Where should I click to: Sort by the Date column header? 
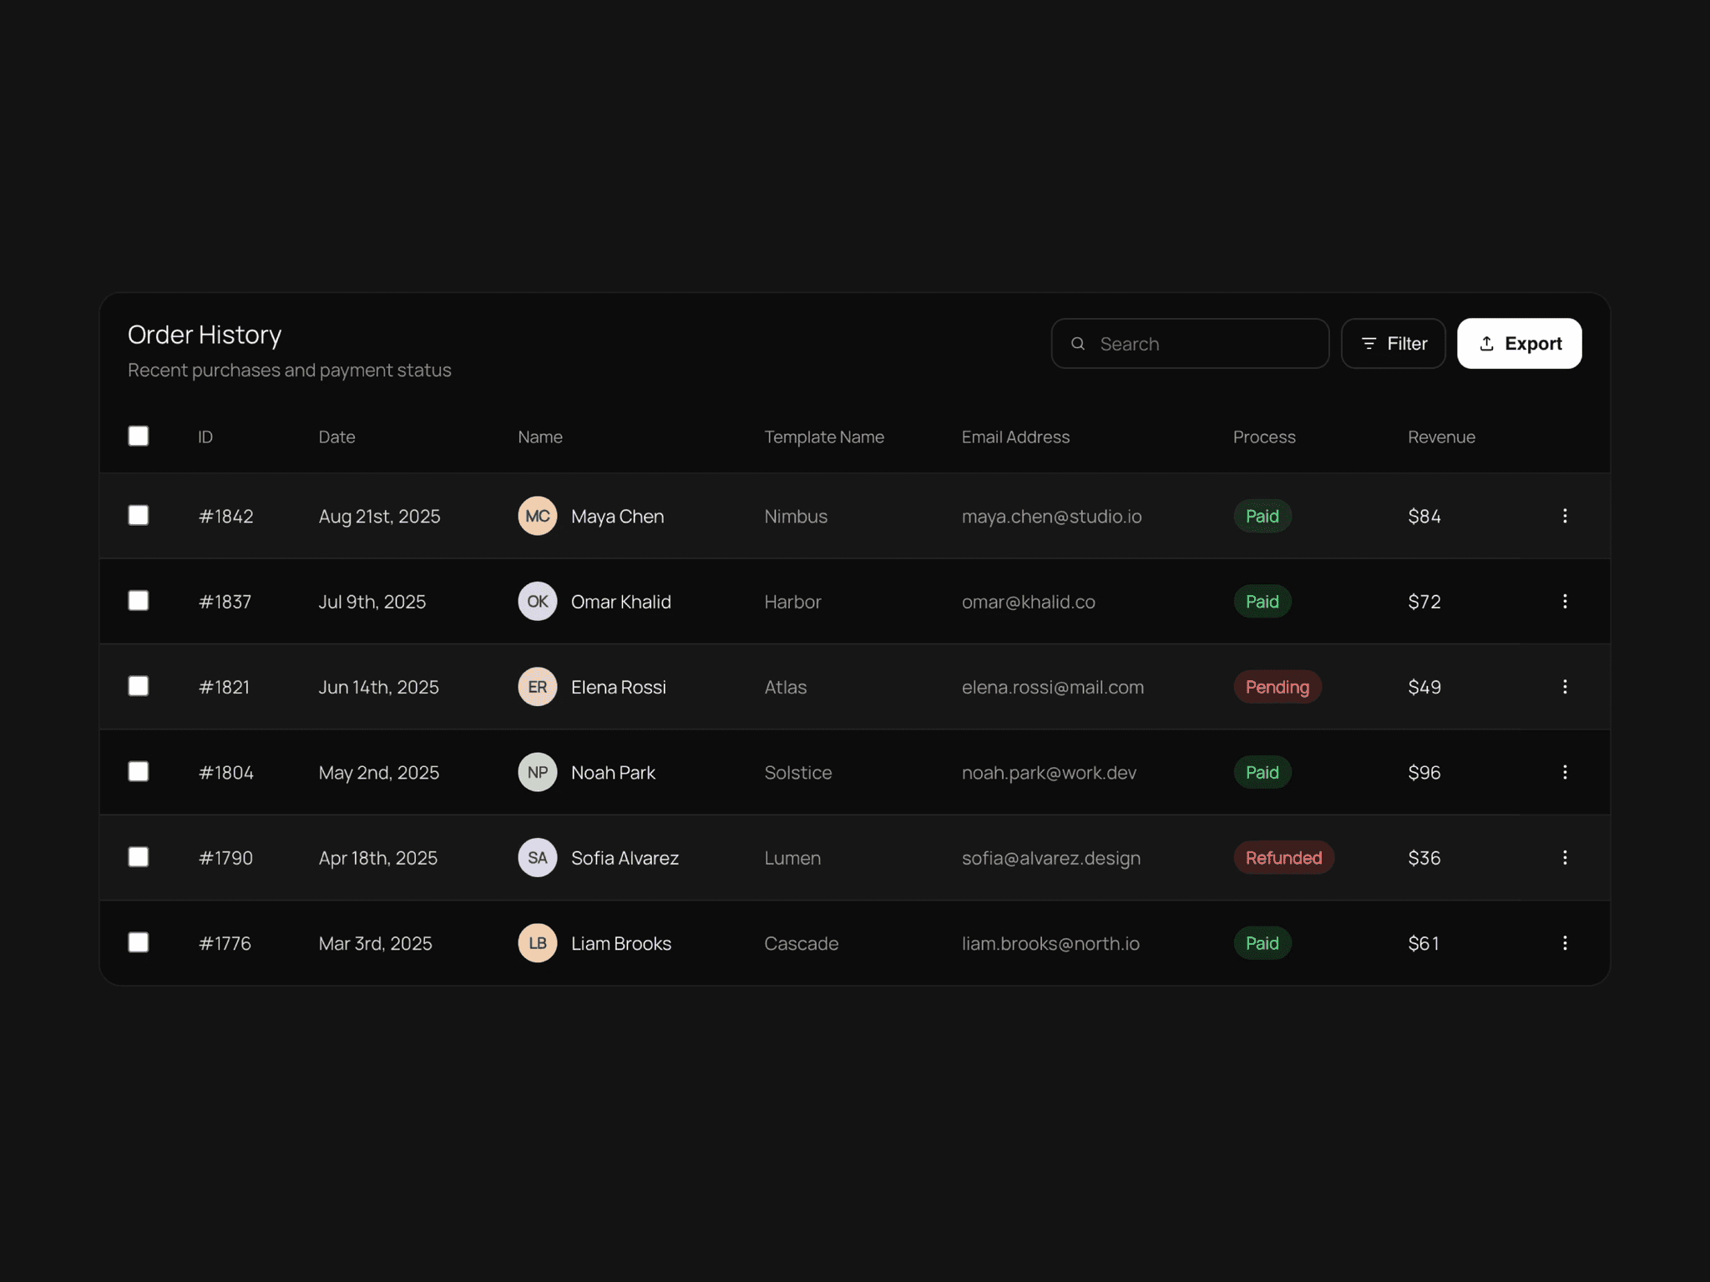(337, 437)
